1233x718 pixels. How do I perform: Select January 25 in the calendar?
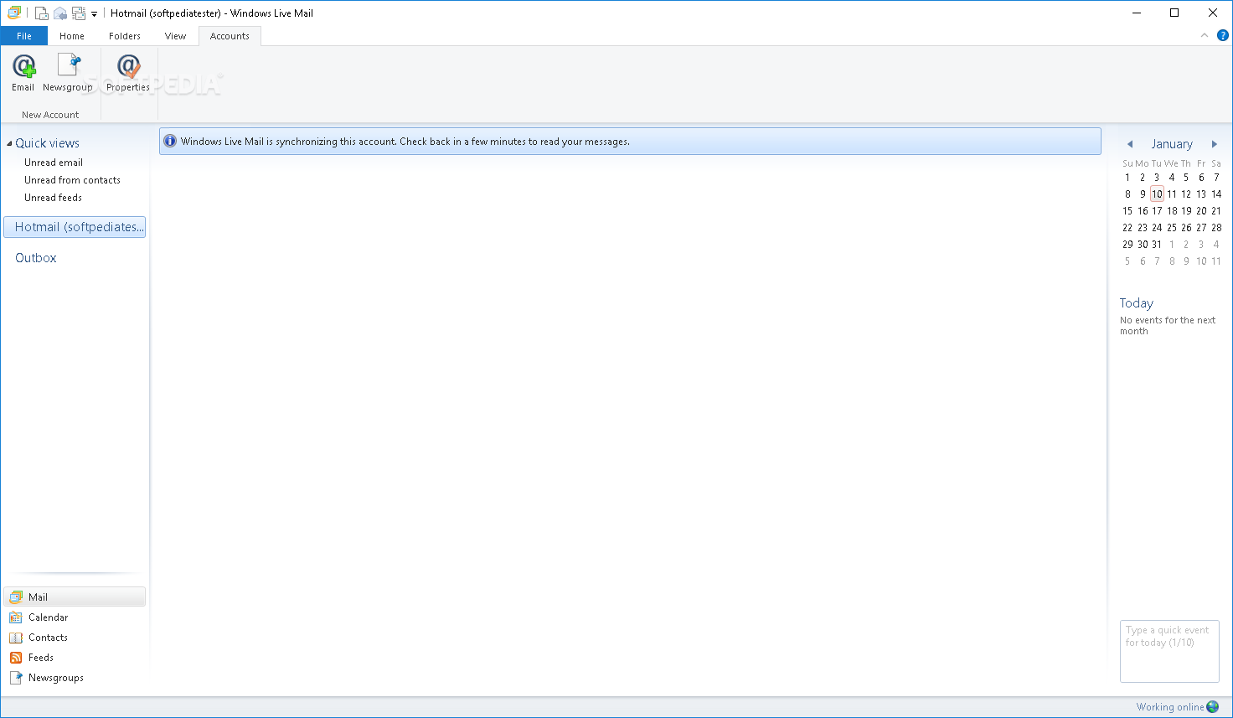1172,227
